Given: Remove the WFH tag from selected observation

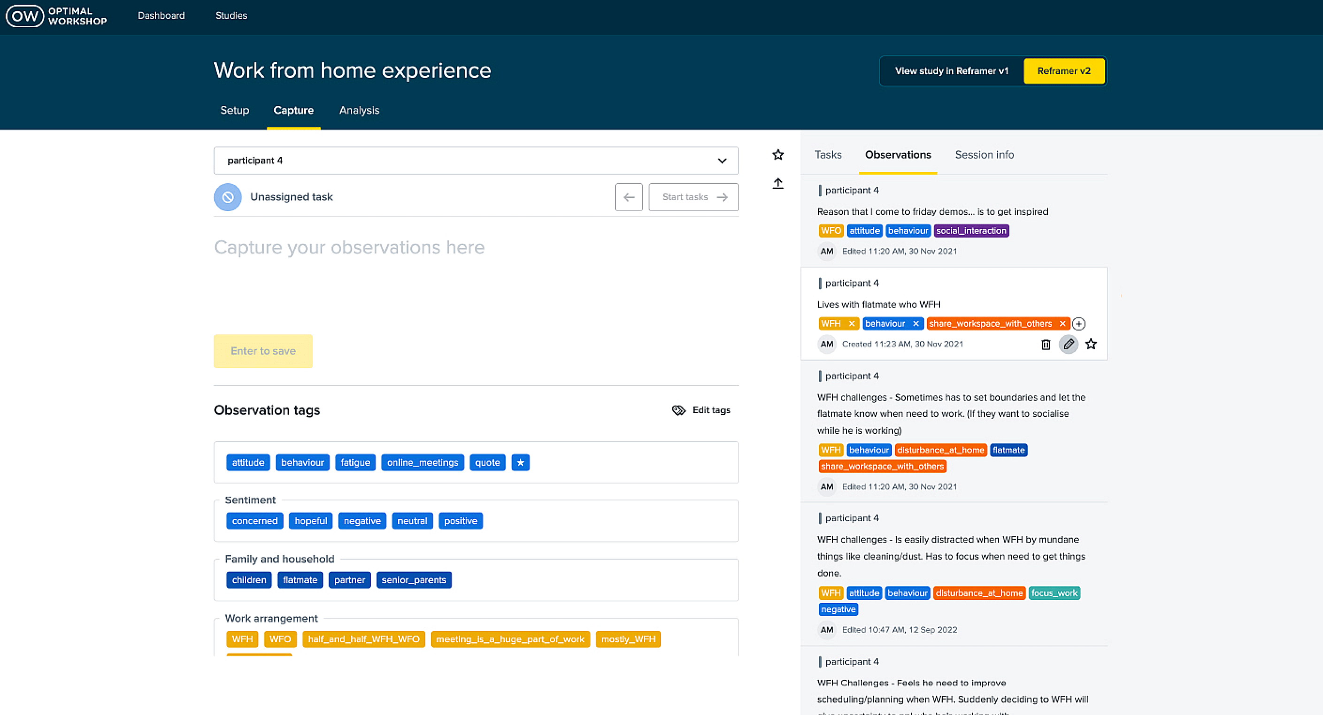Looking at the screenshot, I should click(x=852, y=323).
